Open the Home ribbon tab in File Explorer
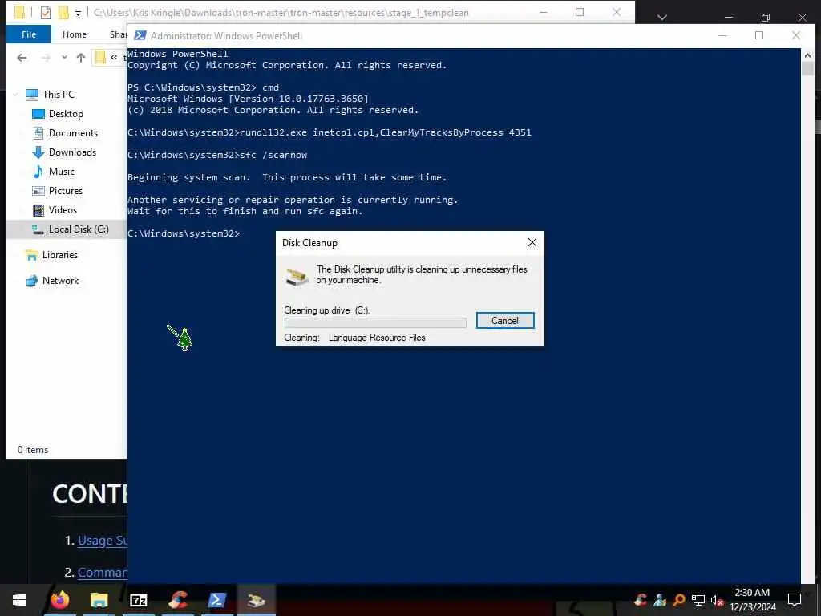This screenshot has width=821, height=616. (75, 34)
